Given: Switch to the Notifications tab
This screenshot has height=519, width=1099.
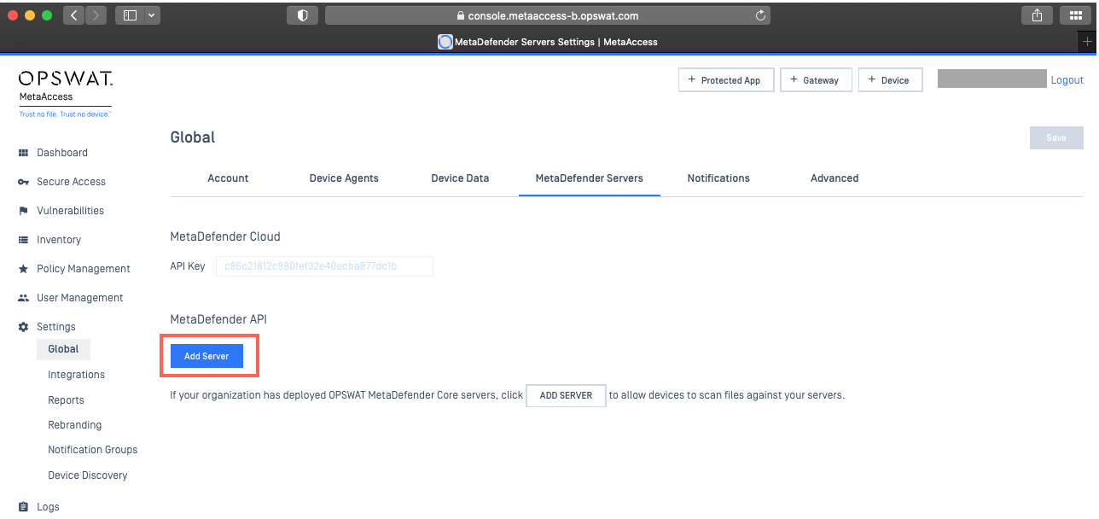Looking at the screenshot, I should pyautogui.click(x=718, y=178).
